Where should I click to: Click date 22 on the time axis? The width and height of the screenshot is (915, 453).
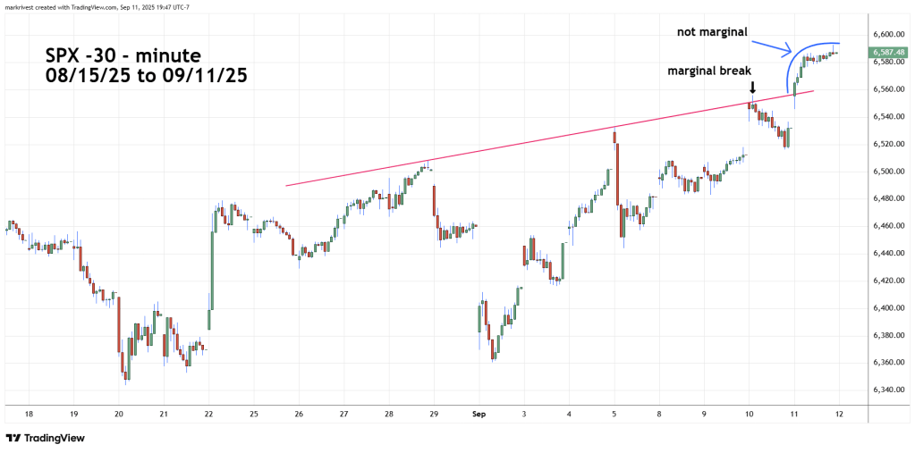point(208,414)
